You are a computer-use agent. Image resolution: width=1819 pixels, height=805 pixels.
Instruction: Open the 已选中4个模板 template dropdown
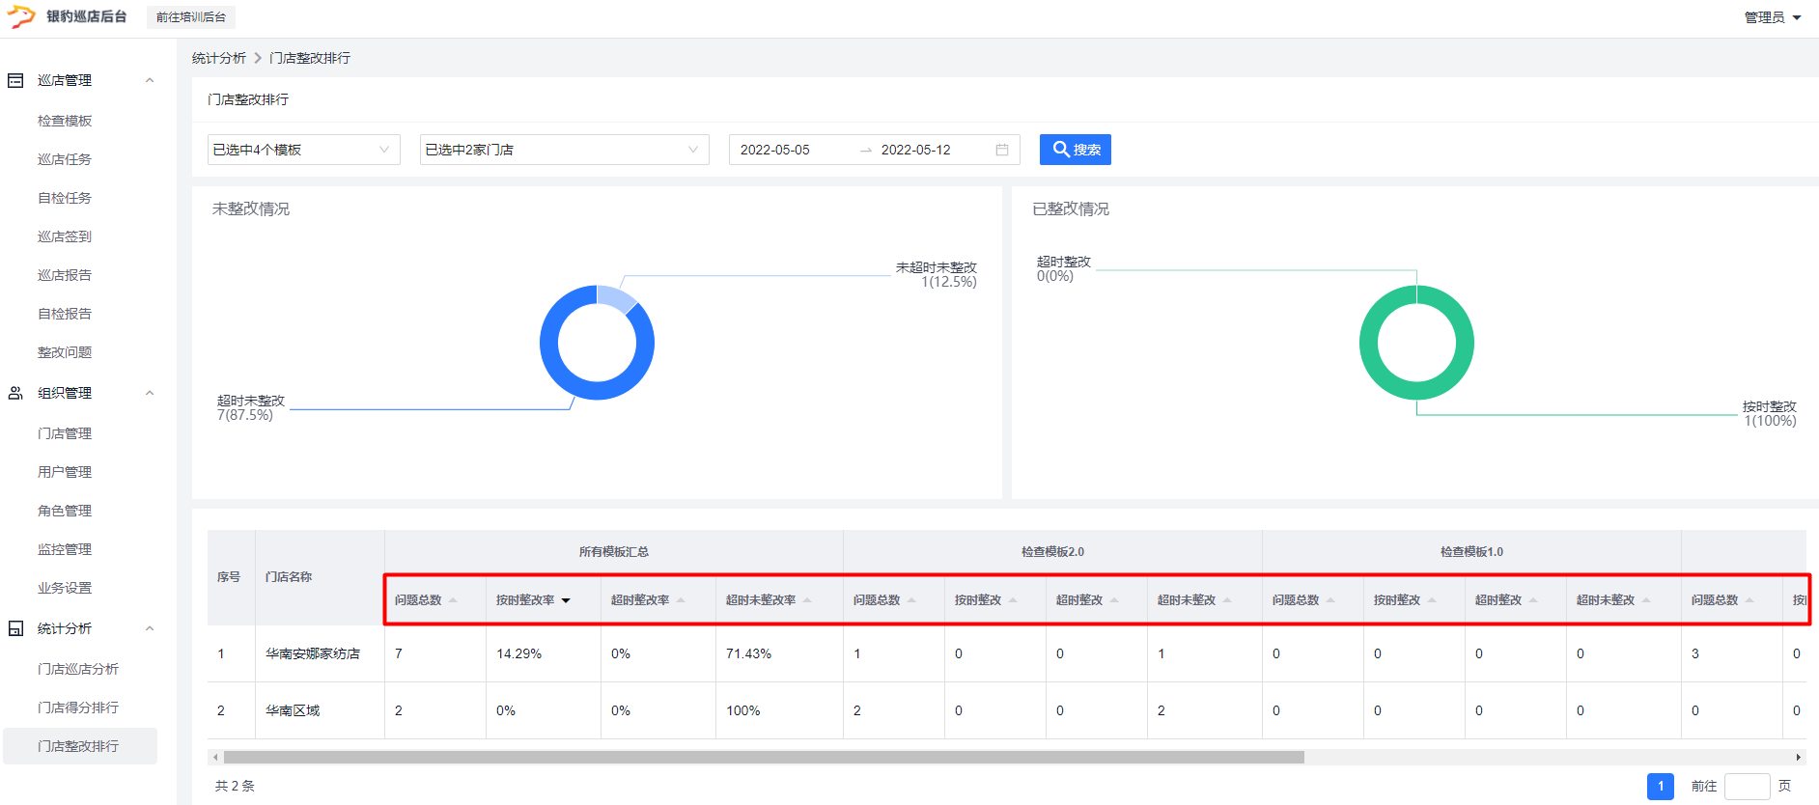click(x=303, y=150)
